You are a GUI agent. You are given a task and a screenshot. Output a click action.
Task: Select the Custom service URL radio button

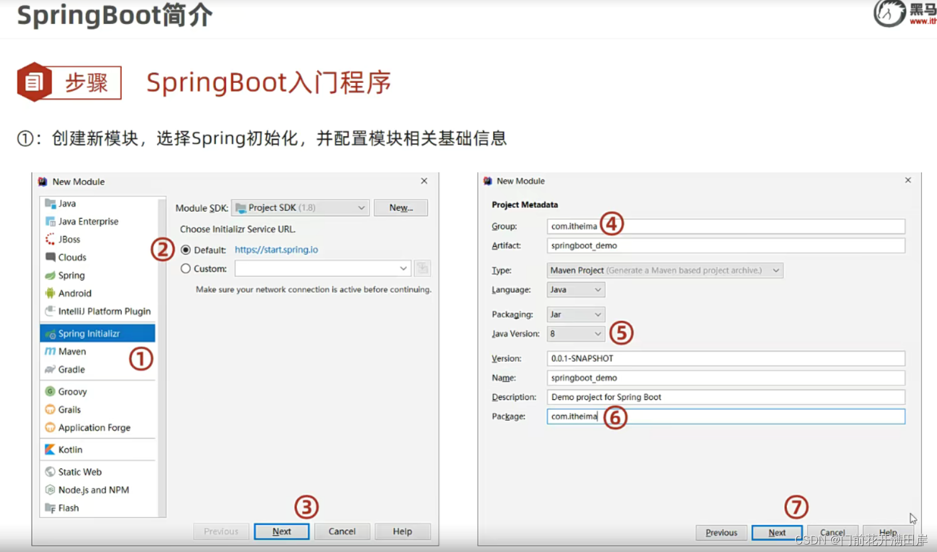pos(186,268)
